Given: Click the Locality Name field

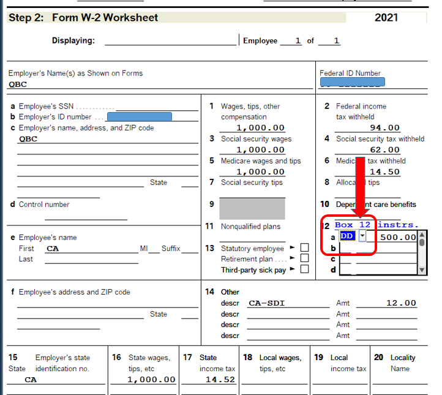Looking at the screenshot, I should [x=400, y=380].
